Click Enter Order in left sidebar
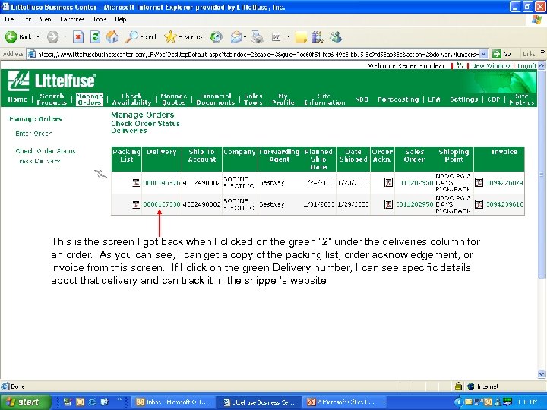This screenshot has height=410, width=547. 33,134
